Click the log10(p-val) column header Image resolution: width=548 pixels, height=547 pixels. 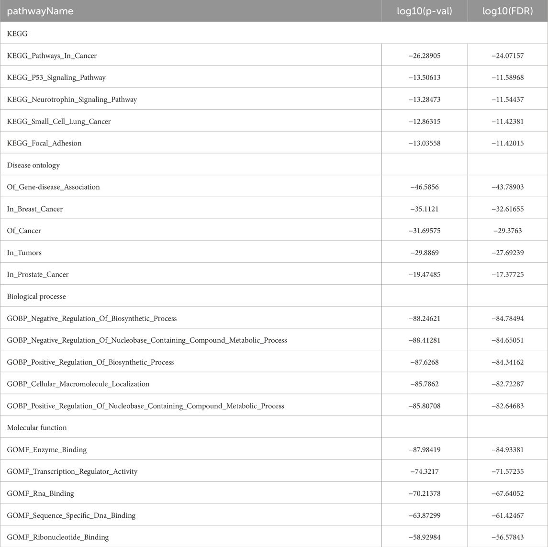pos(424,11)
